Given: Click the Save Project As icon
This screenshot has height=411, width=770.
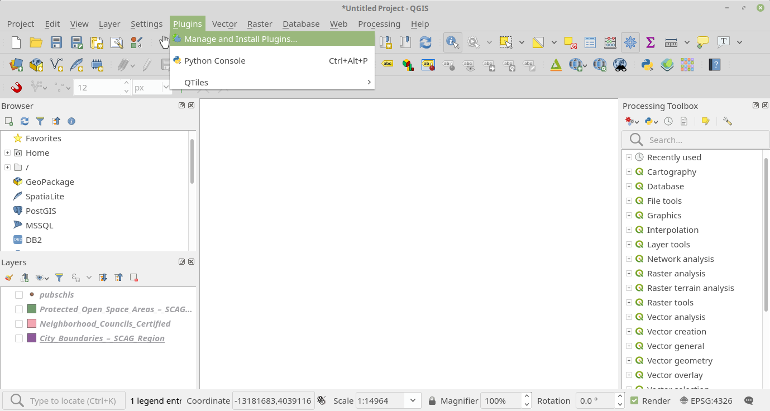Looking at the screenshot, I should click(76, 42).
